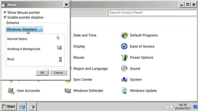198x111 pixels.
Task: Click the User Accounts people icon
Action: (x=11, y=91)
